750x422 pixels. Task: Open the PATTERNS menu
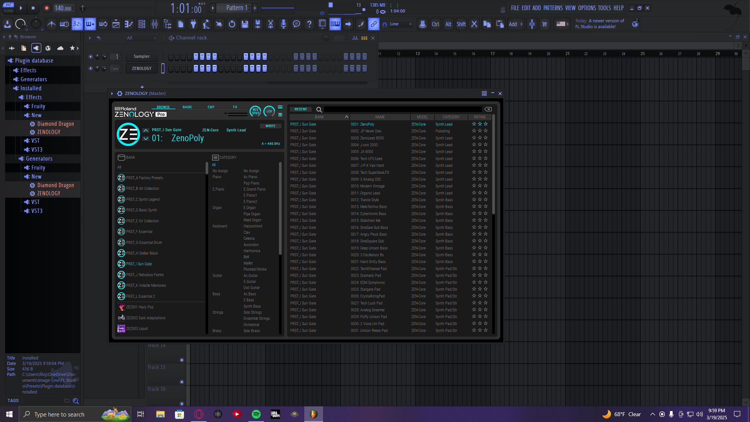point(553,8)
